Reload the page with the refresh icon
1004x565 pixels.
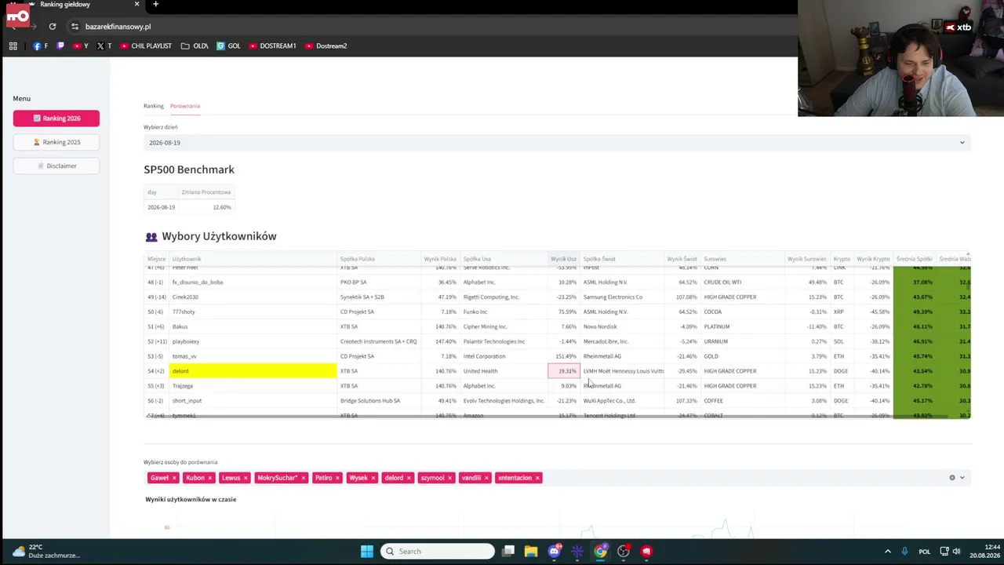(53, 27)
